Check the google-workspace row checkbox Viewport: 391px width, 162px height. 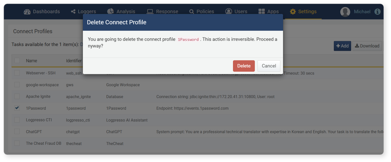[x=17, y=85]
